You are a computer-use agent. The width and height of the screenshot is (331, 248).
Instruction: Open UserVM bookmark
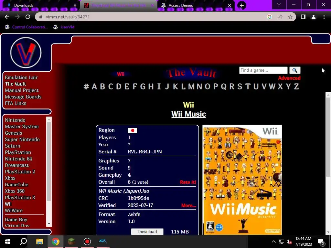[x=64, y=27]
